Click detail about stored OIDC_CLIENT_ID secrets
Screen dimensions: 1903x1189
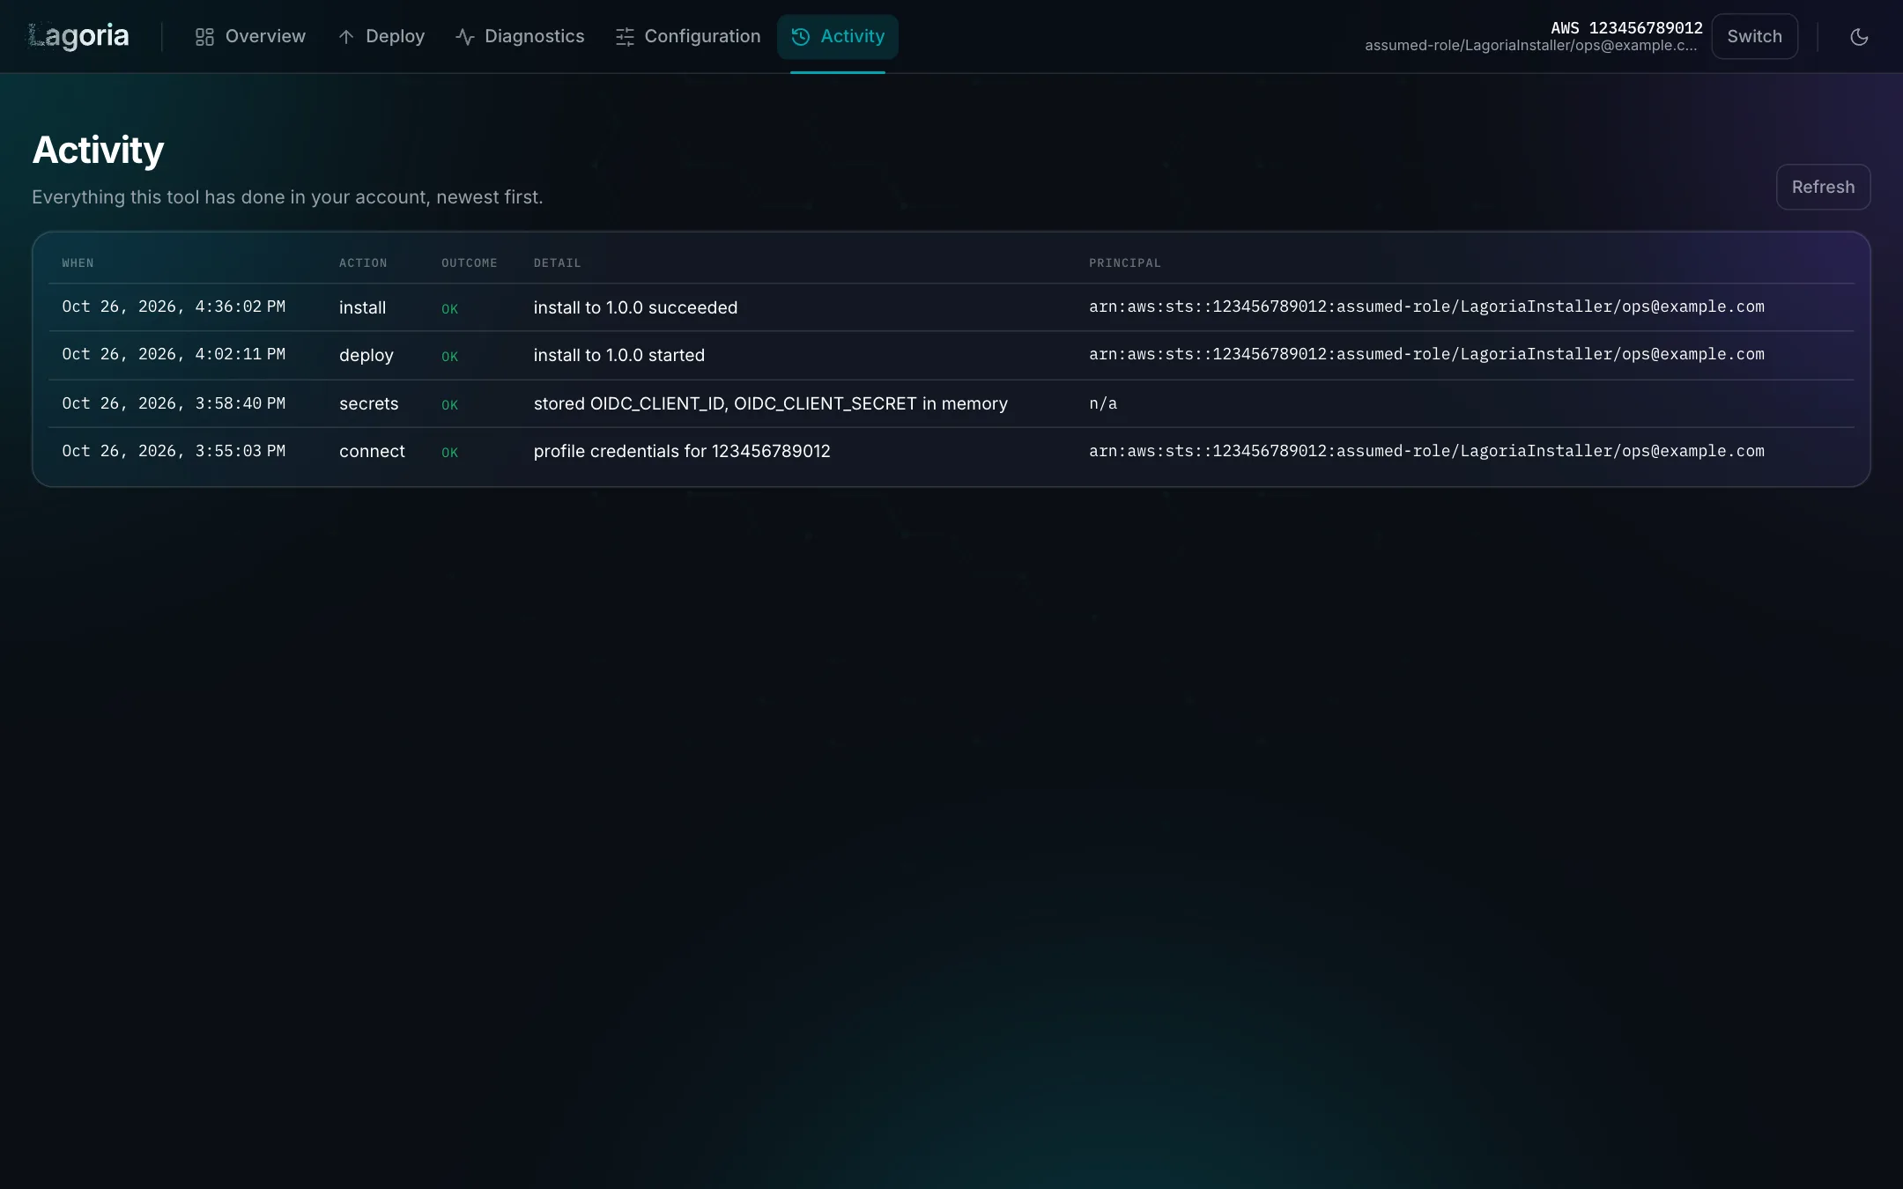[770, 403]
